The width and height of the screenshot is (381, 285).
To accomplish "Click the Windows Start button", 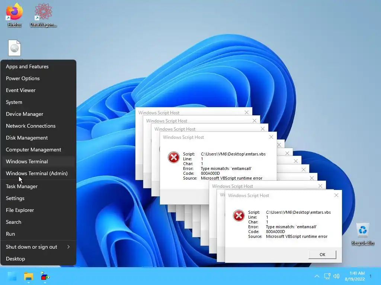I will (12, 276).
